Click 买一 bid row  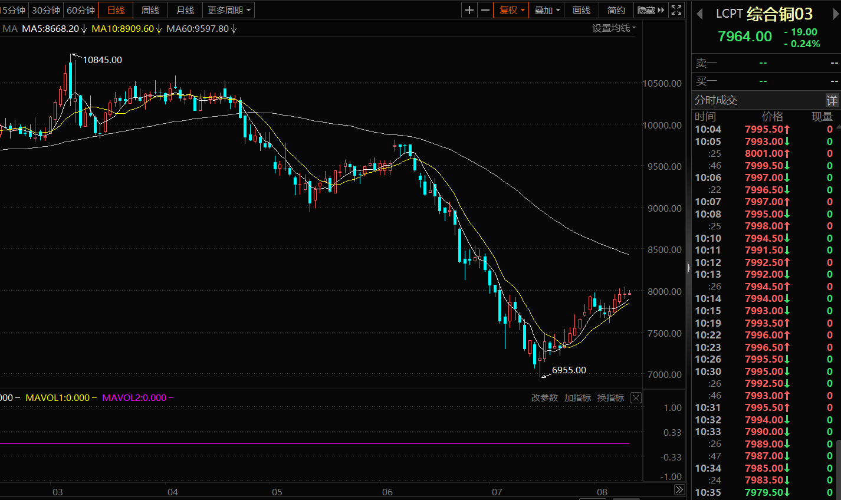(x=766, y=81)
